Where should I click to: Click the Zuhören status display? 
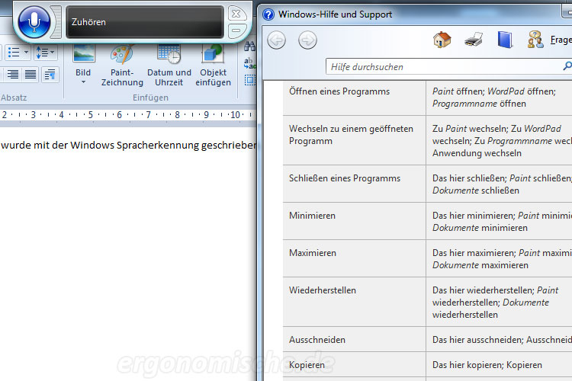point(144,22)
